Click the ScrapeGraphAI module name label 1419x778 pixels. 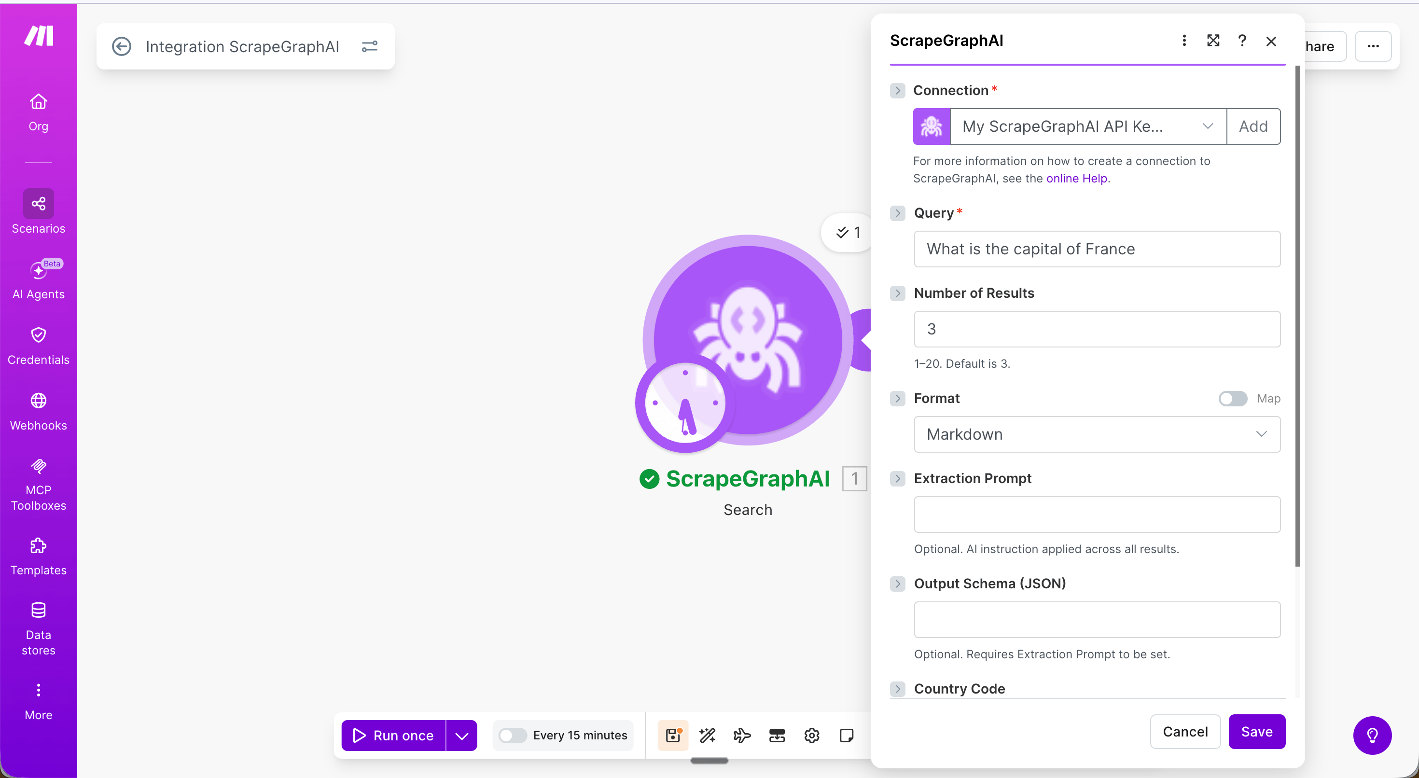tap(748, 478)
